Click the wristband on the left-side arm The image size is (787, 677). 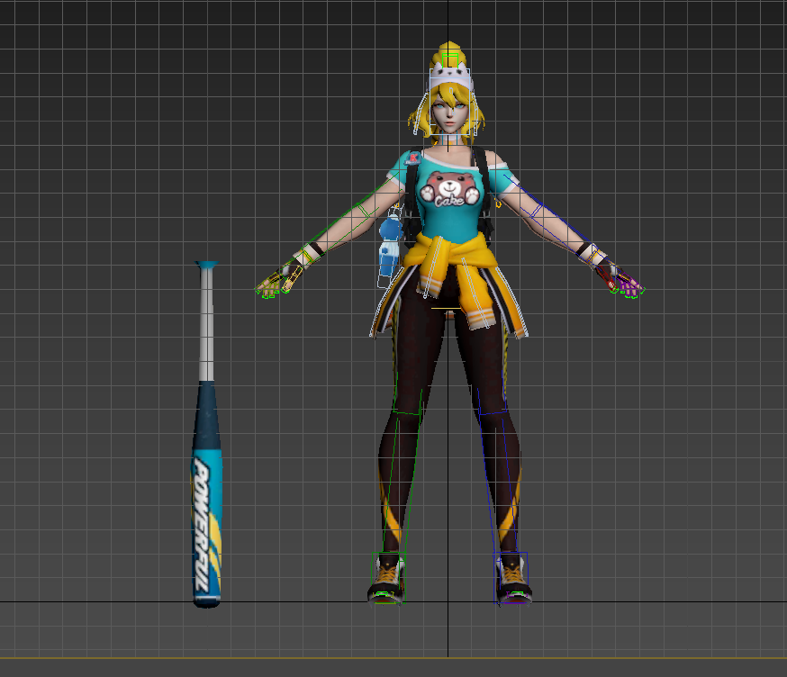312,250
